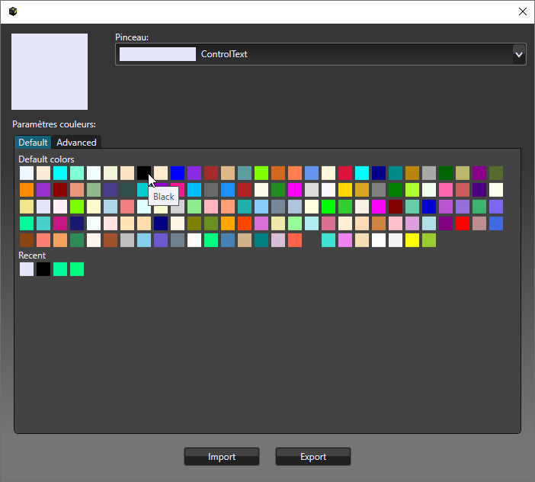535x482 pixels.
Task: Select the Maroon default swatch
Action: (396, 207)
